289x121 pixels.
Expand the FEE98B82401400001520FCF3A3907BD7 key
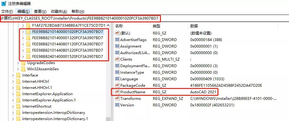click(23, 56)
